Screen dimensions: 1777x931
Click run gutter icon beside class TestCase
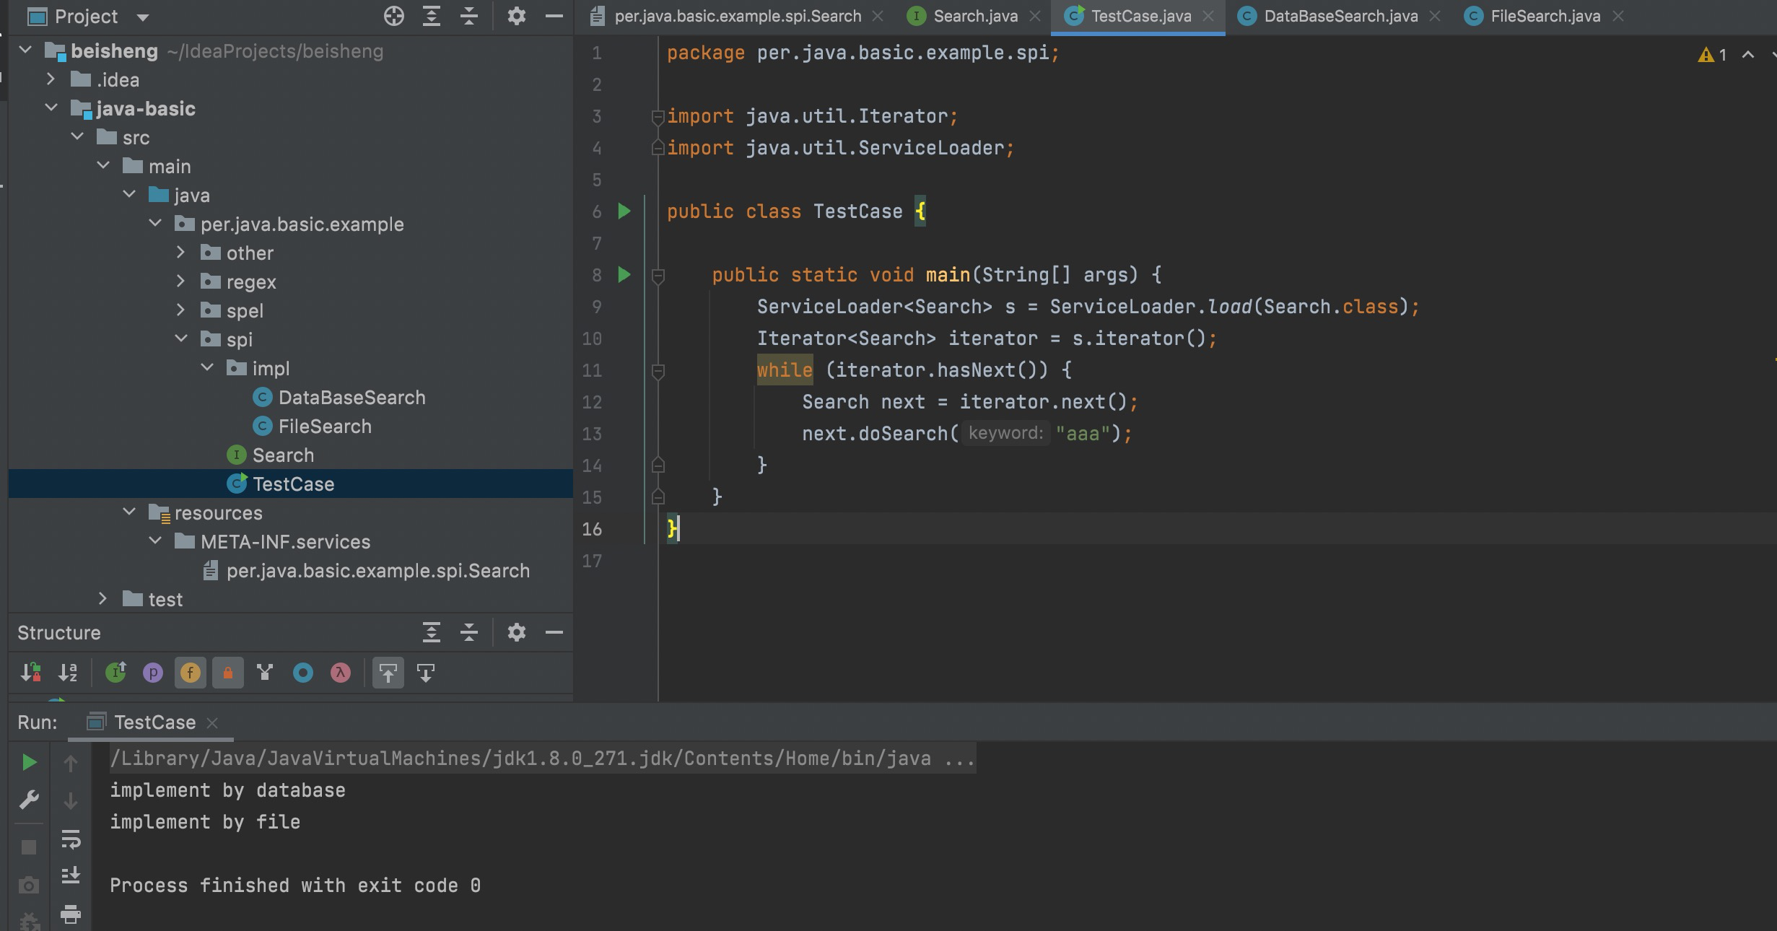(624, 211)
